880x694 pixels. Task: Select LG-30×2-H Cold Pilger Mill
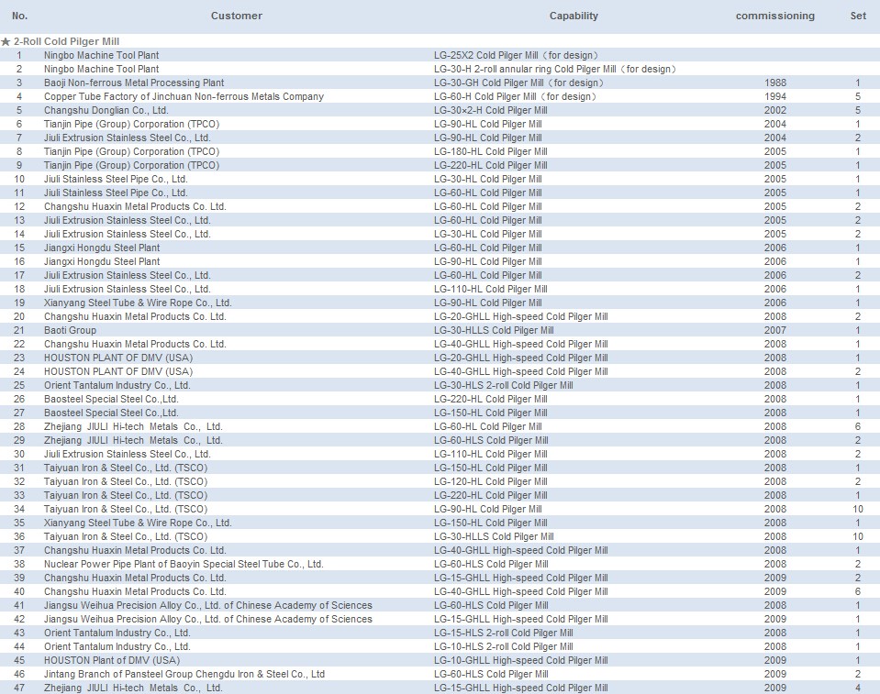pyautogui.click(x=491, y=110)
